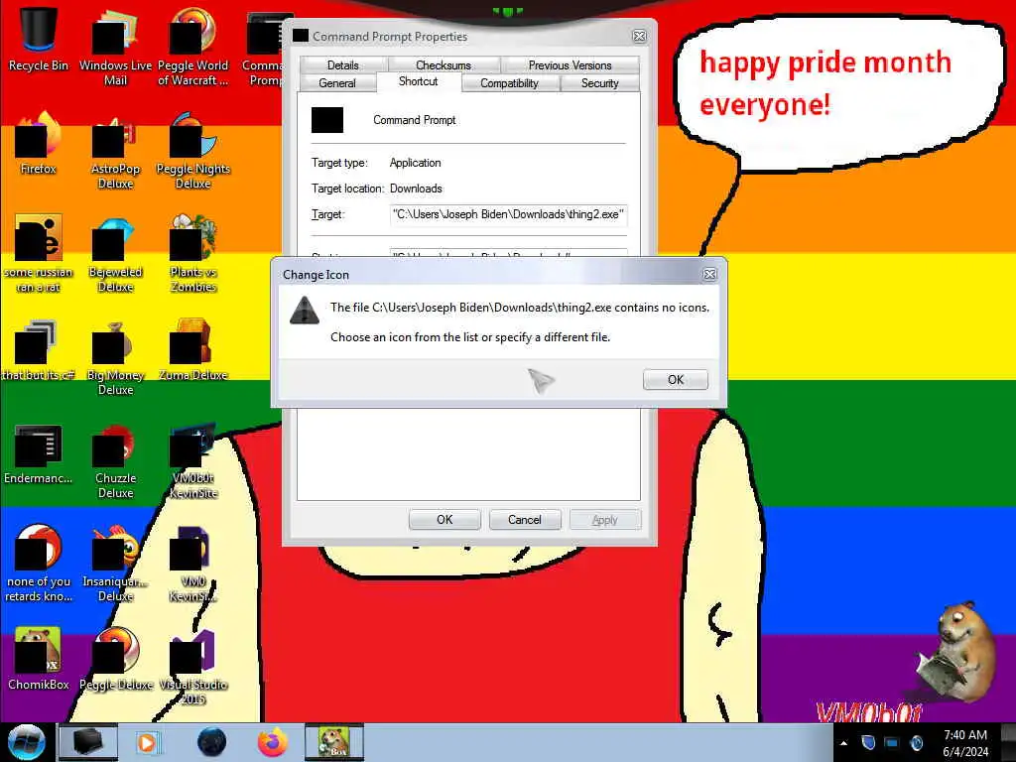The width and height of the screenshot is (1016, 762).
Task: Show hidden system tray icons arrow
Action: [843, 743]
